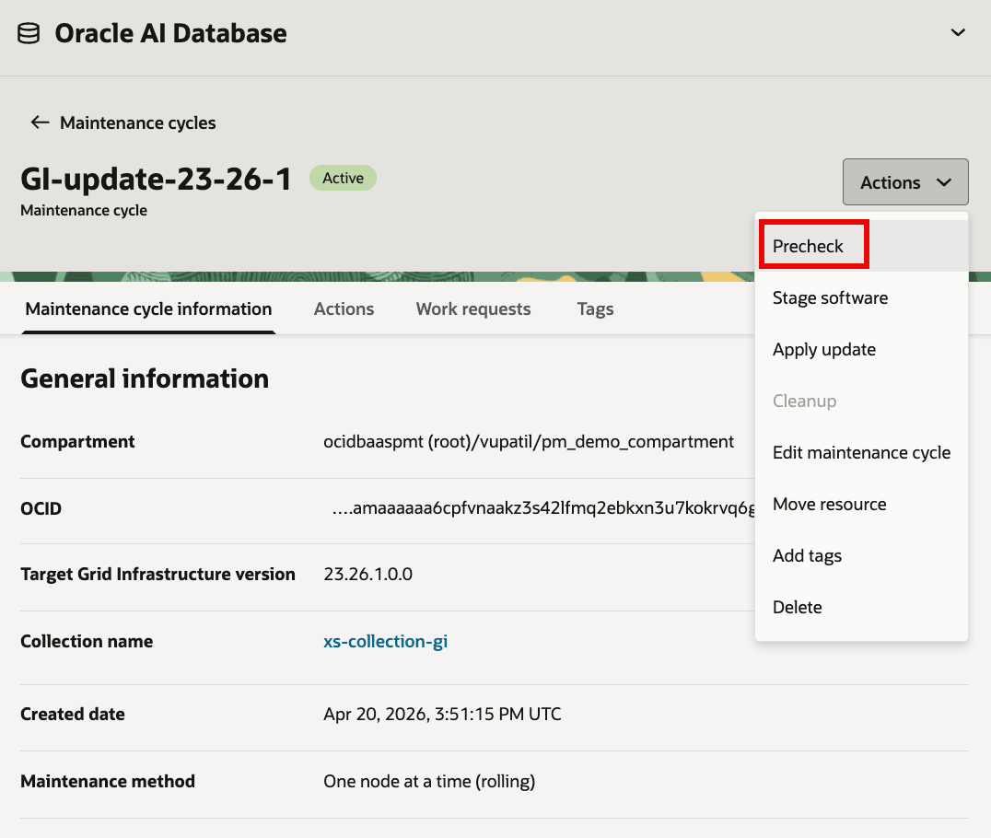The image size is (991, 838).
Task: Click the truncated OCID value
Action: pyautogui.click(x=542, y=508)
